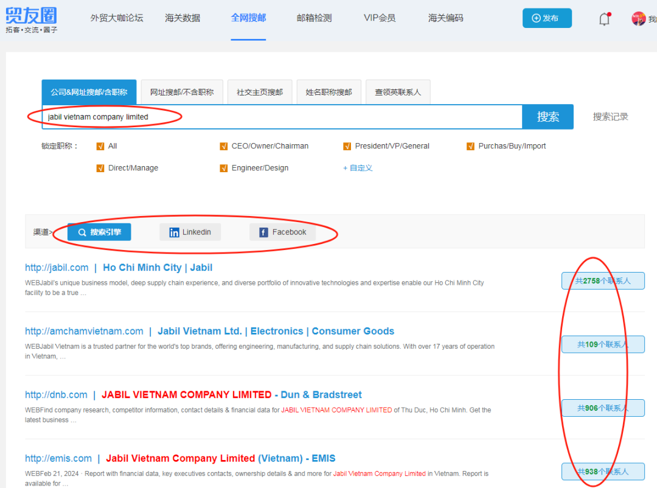
Task: Switch to 网址搜邮/不含职称 tab
Action: (x=182, y=92)
